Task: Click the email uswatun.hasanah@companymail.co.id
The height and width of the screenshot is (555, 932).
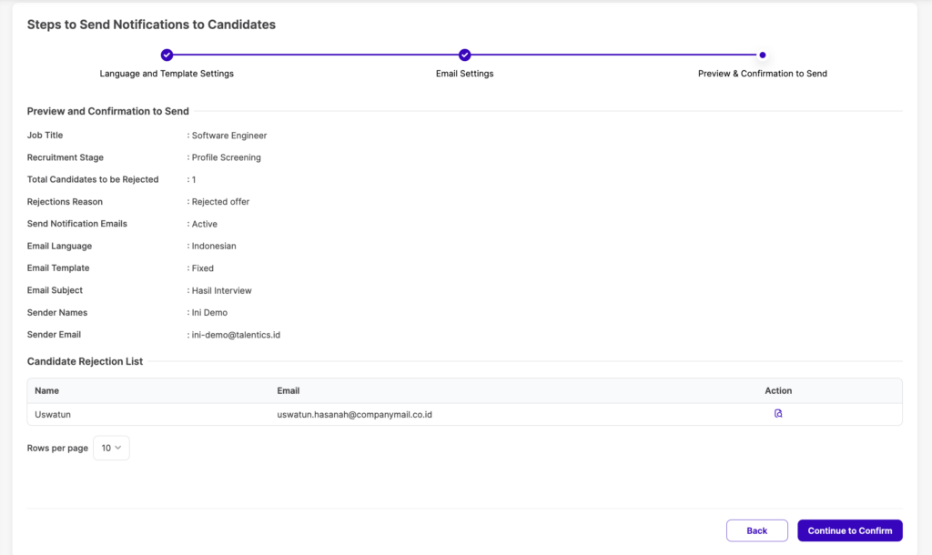Action: (x=354, y=414)
